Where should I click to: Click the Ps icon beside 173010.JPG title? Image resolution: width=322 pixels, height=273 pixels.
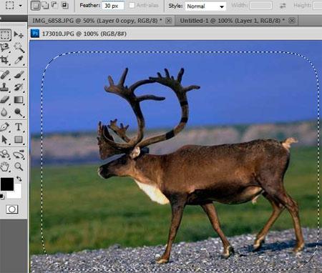[x=35, y=34]
